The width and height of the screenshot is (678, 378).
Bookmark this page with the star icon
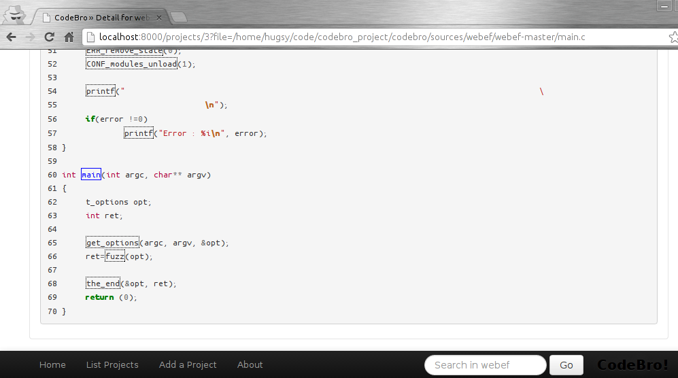point(673,37)
